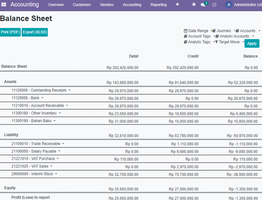
Task: Click the Administrator avatar icon
Action: pos(229,5)
